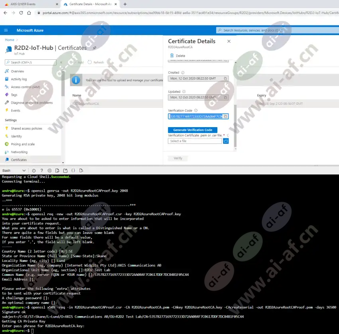Open Cloud Shell help

(42, 171)
